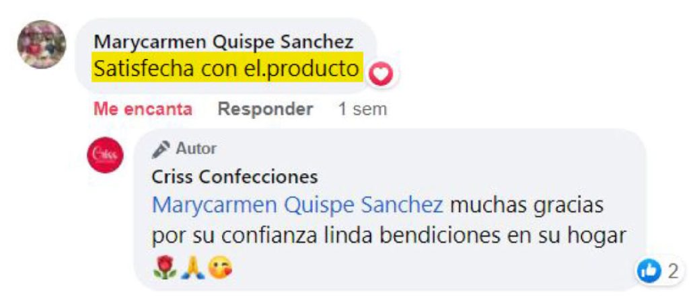Click the rose emoji in reply
689x301 pixels.
point(165,268)
